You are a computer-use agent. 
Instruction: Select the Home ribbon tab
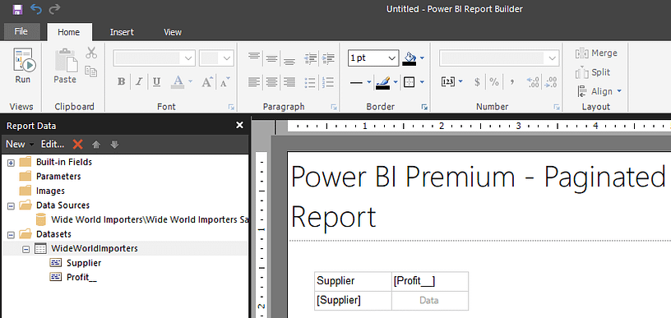point(69,32)
